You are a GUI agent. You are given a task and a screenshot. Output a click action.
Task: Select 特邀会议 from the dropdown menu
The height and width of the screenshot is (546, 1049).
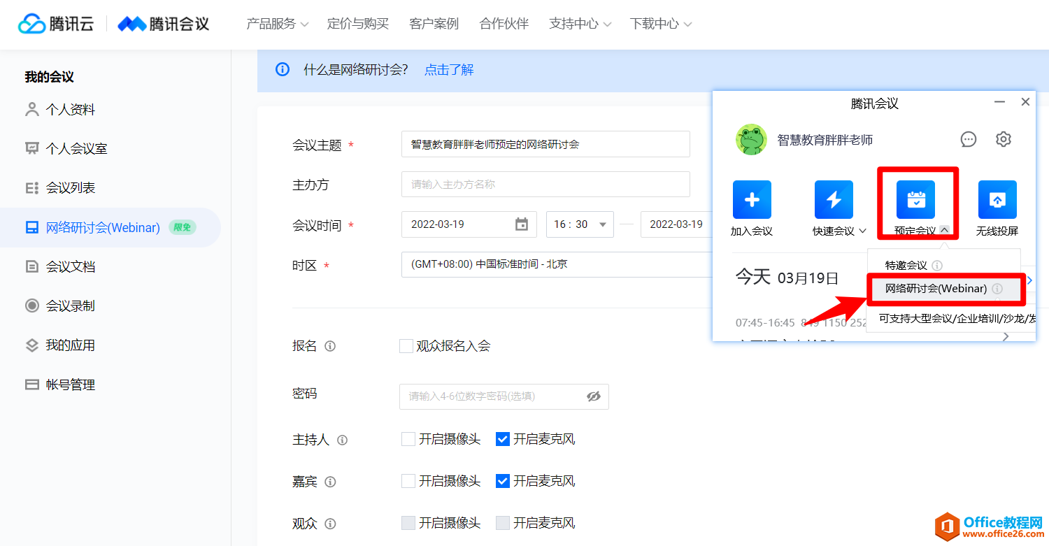pyautogui.click(x=906, y=266)
